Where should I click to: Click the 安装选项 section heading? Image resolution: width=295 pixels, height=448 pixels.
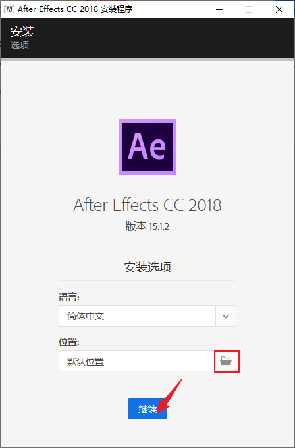pyautogui.click(x=147, y=267)
